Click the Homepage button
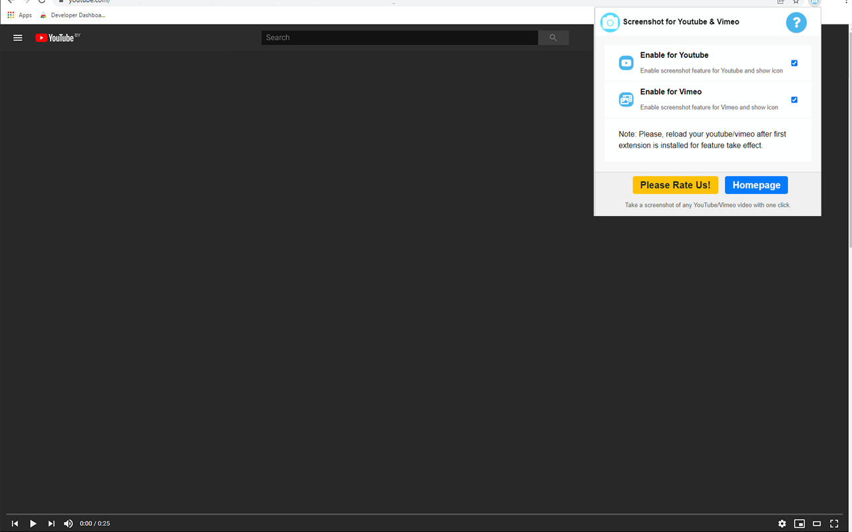This screenshot has height=532, width=852. click(x=756, y=185)
